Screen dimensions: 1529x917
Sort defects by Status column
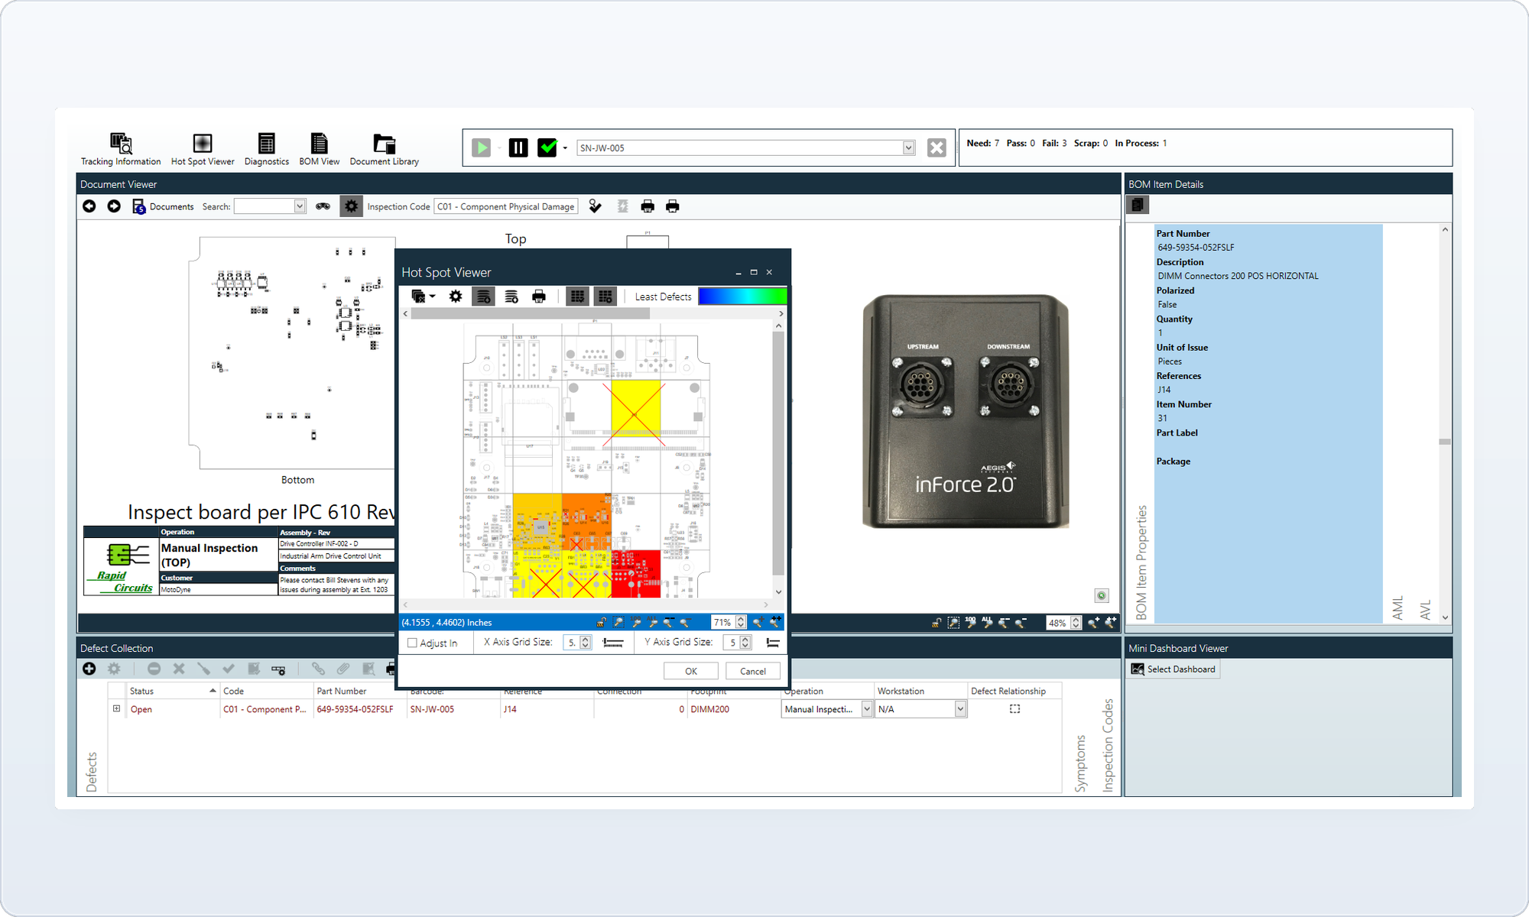pos(173,691)
